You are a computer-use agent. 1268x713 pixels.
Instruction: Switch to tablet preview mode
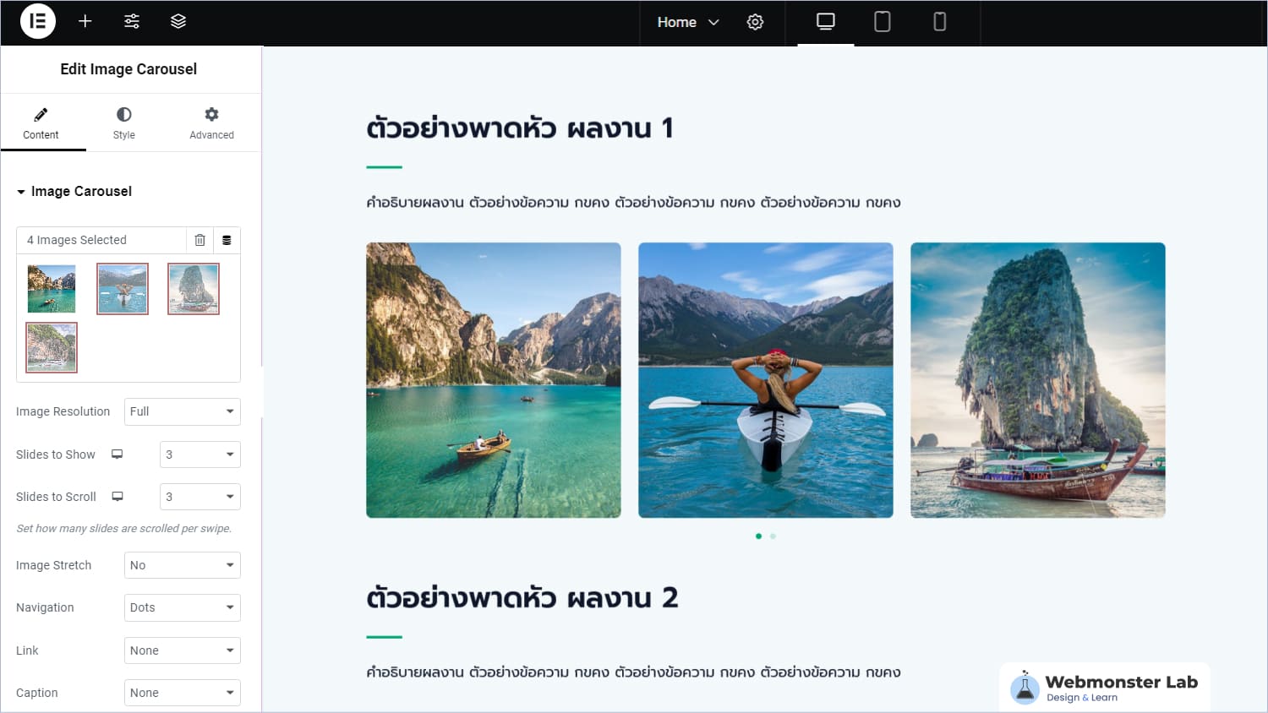pyautogui.click(x=882, y=22)
